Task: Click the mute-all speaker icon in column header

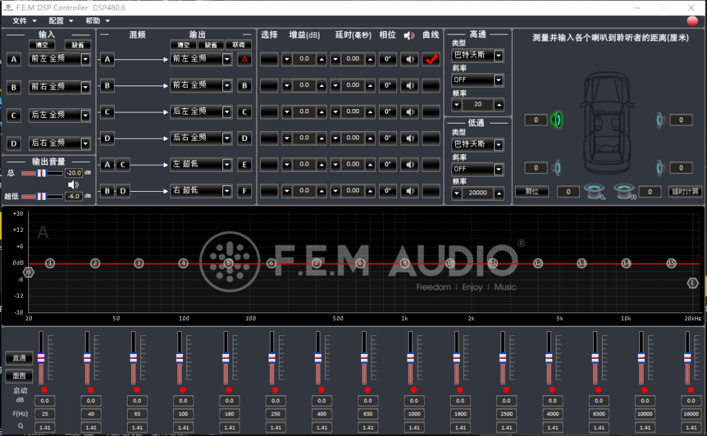Action: tap(409, 36)
